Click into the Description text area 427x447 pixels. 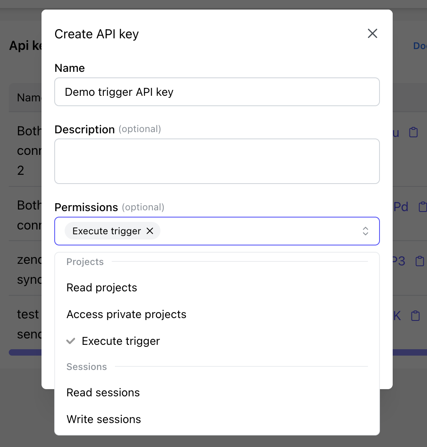point(217,161)
